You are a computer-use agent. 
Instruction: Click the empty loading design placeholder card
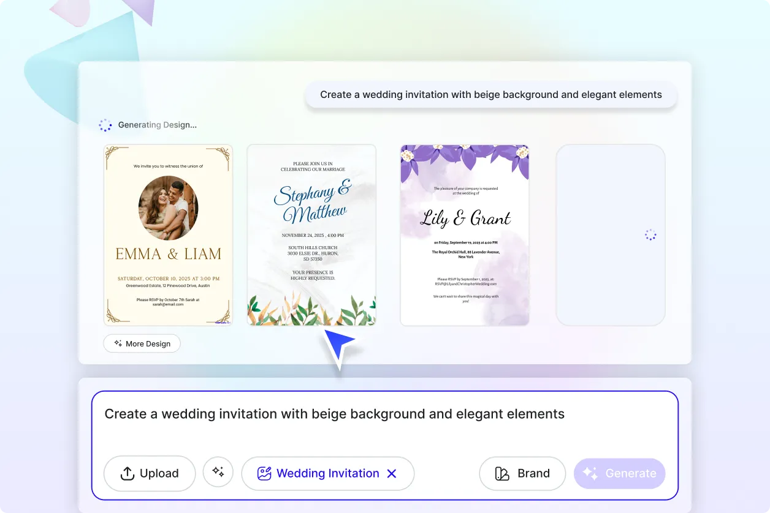(x=611, y=235)
